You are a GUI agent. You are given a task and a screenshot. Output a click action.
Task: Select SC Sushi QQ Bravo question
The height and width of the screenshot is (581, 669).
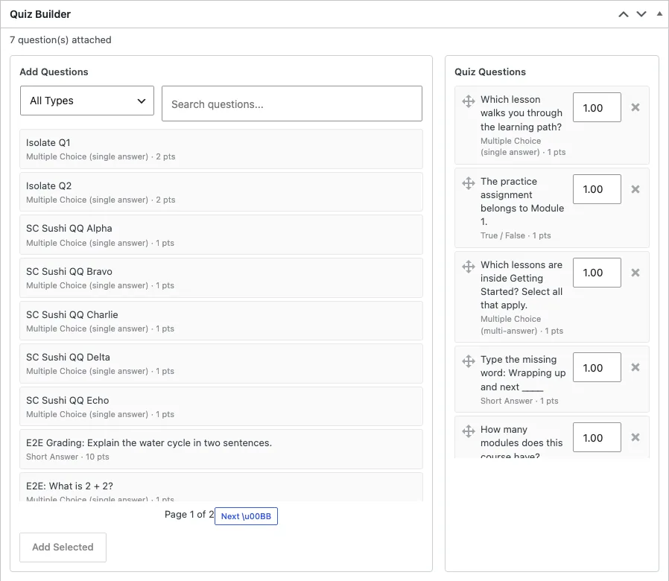(221, 278)
